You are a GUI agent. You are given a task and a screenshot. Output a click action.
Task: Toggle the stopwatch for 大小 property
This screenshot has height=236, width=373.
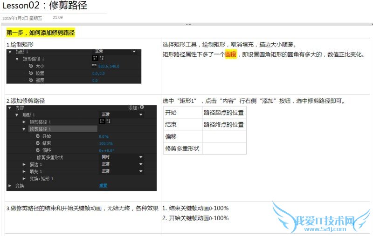point(31,66)
